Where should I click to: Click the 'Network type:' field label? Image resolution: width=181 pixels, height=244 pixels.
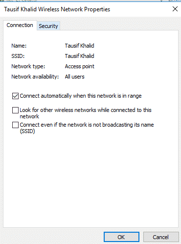point(28,66)
